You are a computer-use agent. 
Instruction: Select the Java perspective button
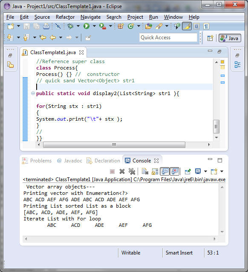(x=230, y=38)
